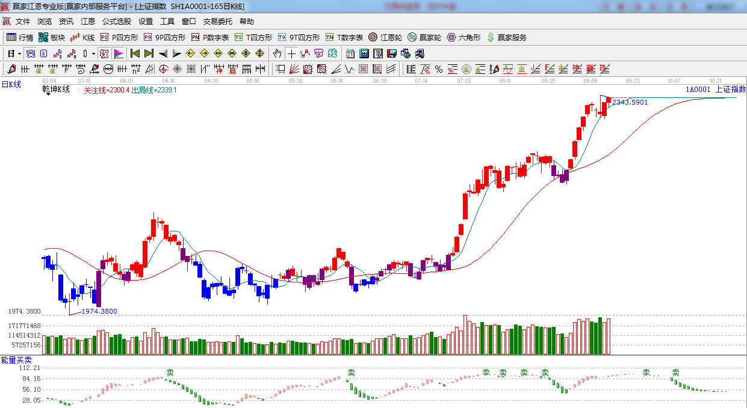Jump to first bar with skip-back arrow
The width and height of the screenshot is (747, 408).
click(x=135, y=53)
